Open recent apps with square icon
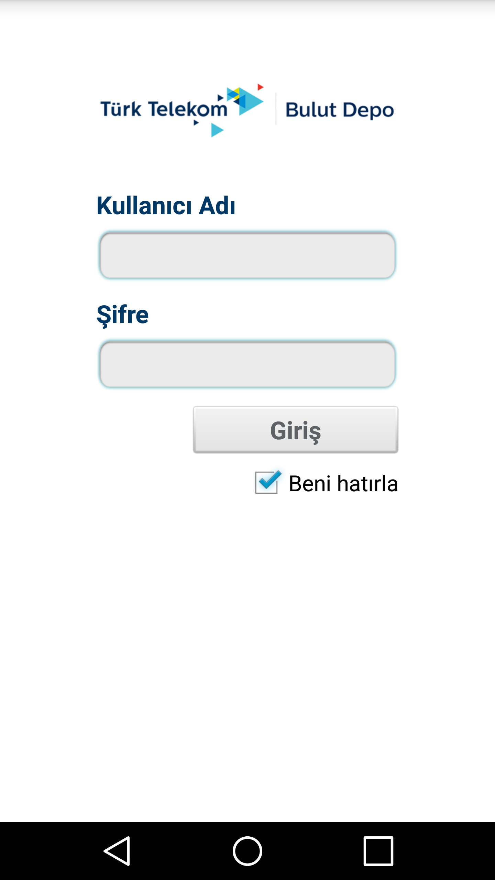This screenshot has height=880, width=495. [378, 851]
